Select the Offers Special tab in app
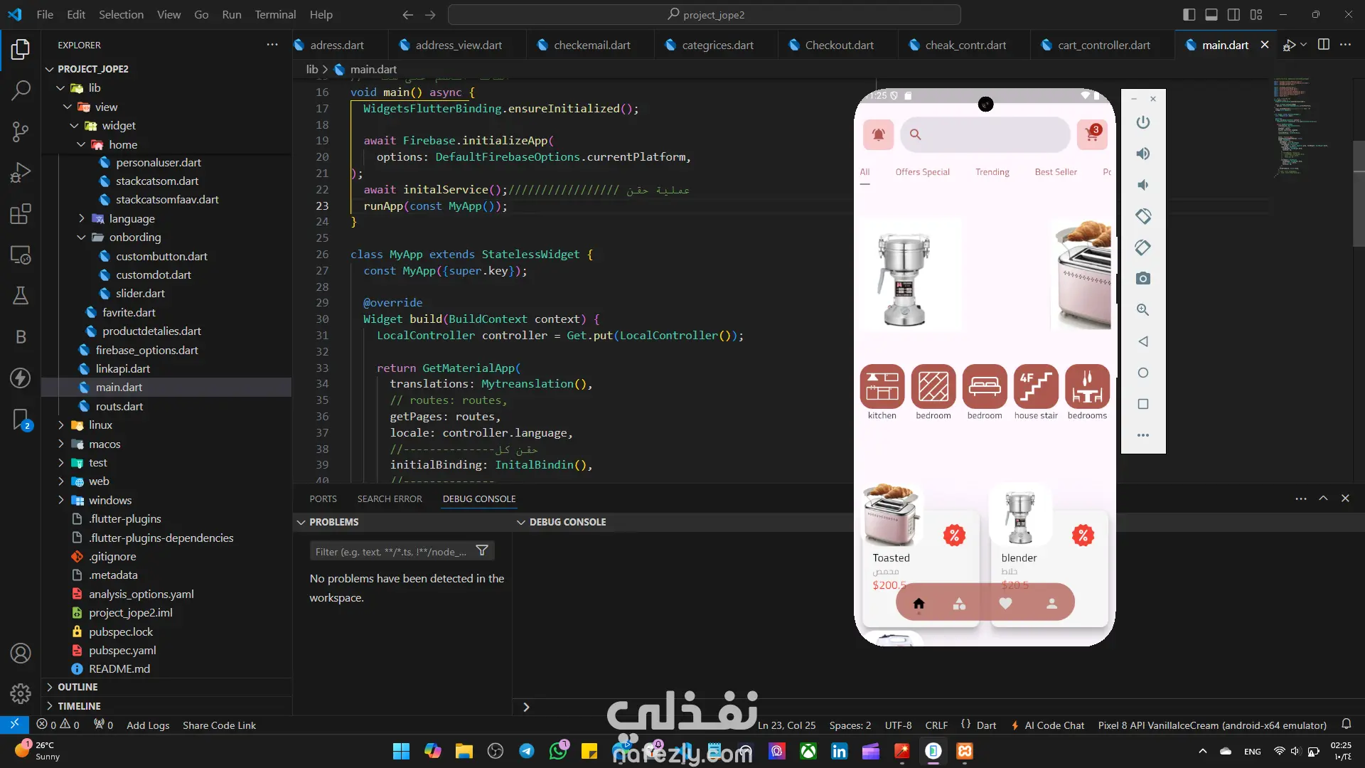 coord(922,172)
